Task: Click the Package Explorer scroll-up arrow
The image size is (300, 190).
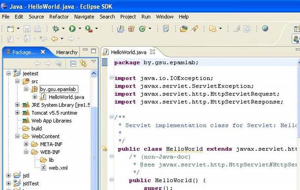Action: point(94,73)
